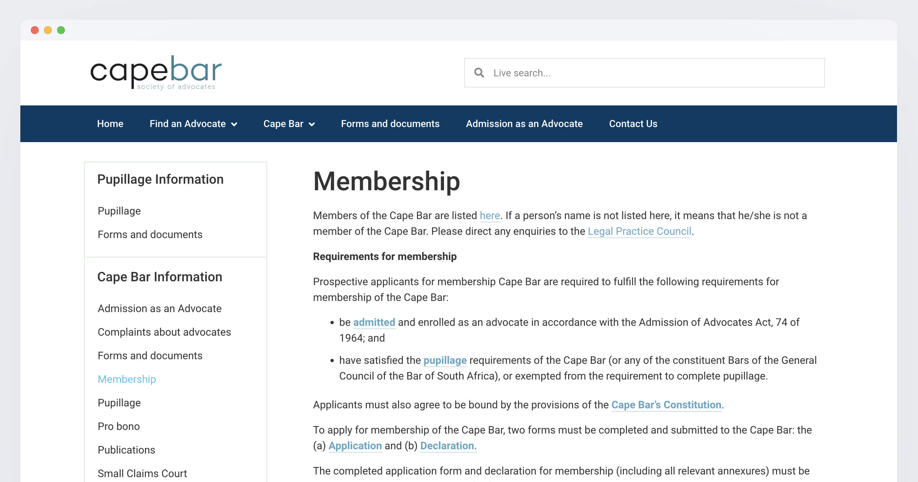Go to Forms and documents in the navigation bar
918x482 pixels.
(390, 123)
